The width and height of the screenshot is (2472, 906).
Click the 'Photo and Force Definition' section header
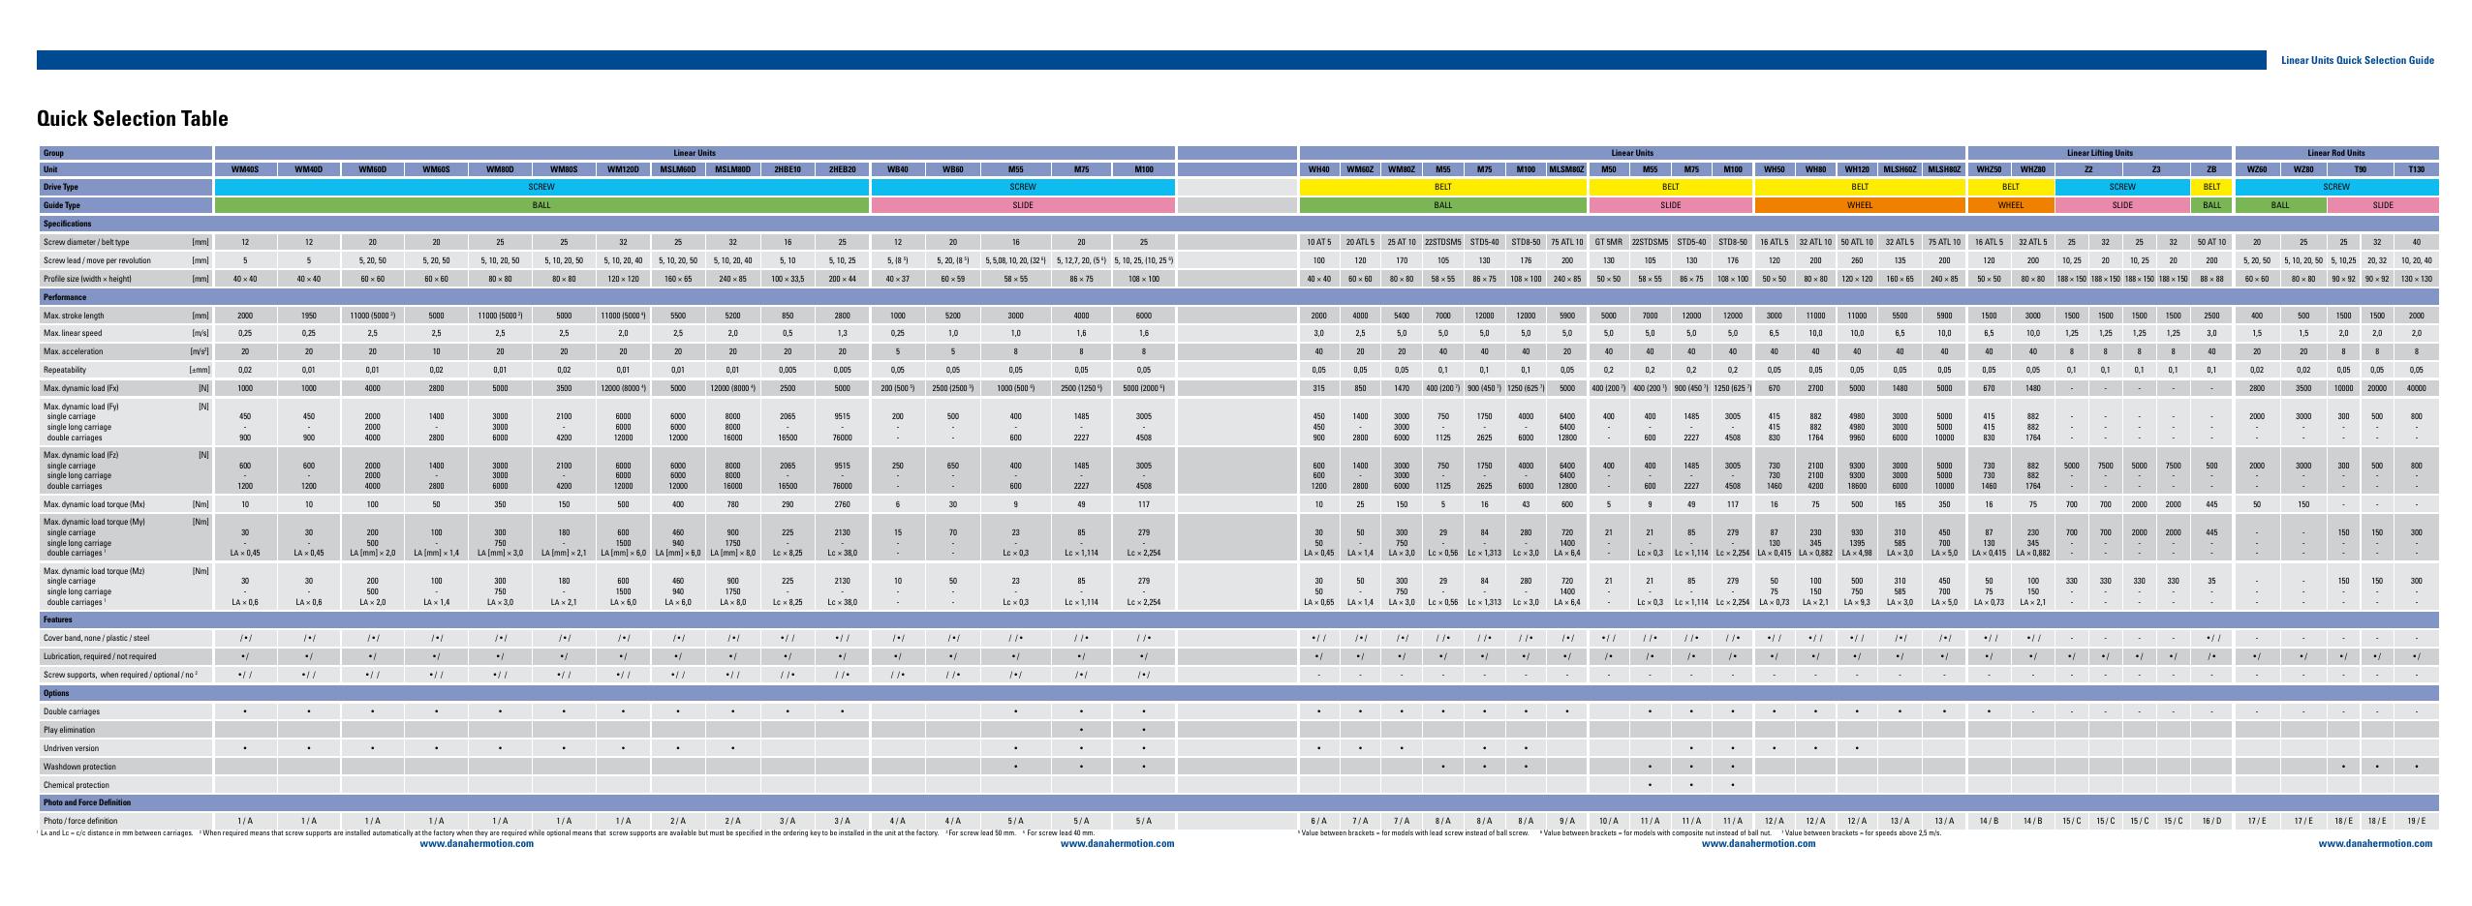87,802
